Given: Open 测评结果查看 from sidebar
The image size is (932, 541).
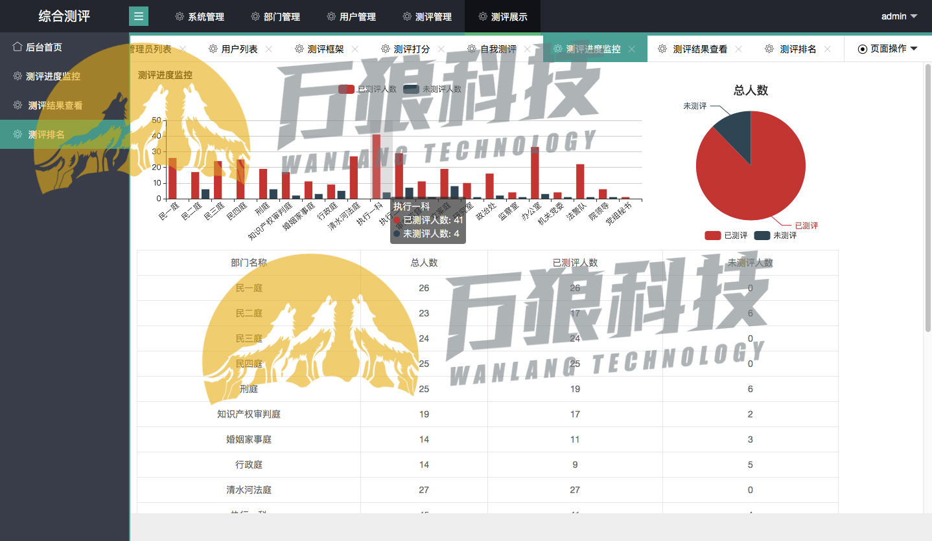Looking at the screenshot, I should (65, 105).
